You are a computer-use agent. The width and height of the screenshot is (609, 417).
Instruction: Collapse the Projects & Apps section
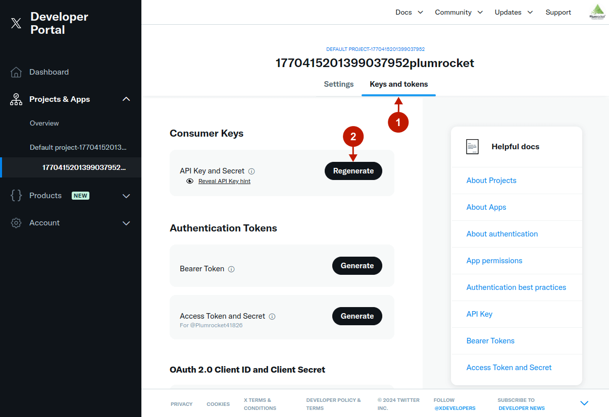point(126,99)
